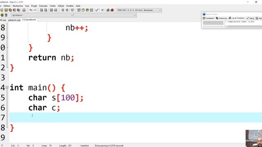Click the 'int main() {' code line
262x147 pixels.
[x=37, y=88]
